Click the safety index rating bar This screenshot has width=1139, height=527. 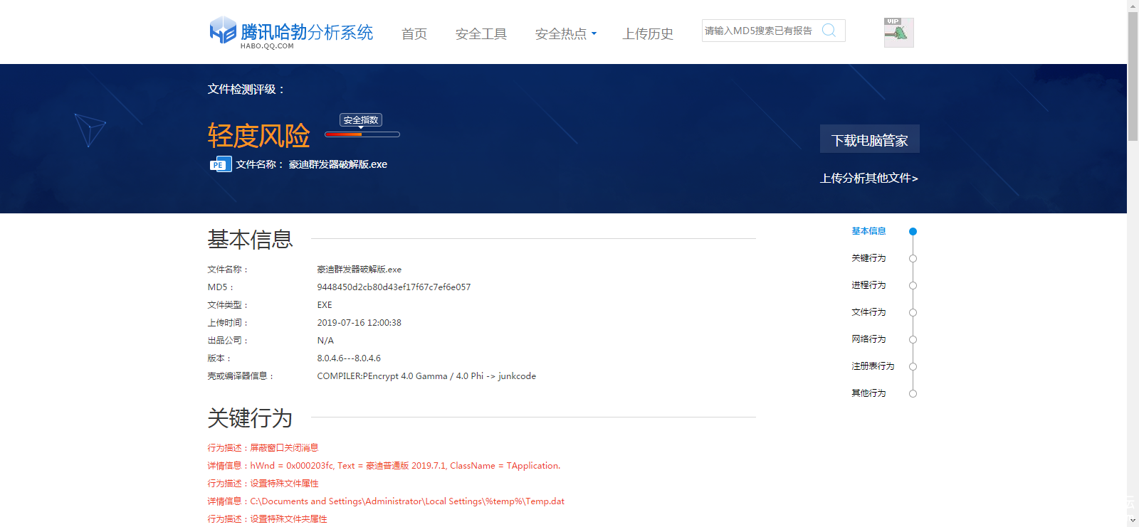(362, 134)
